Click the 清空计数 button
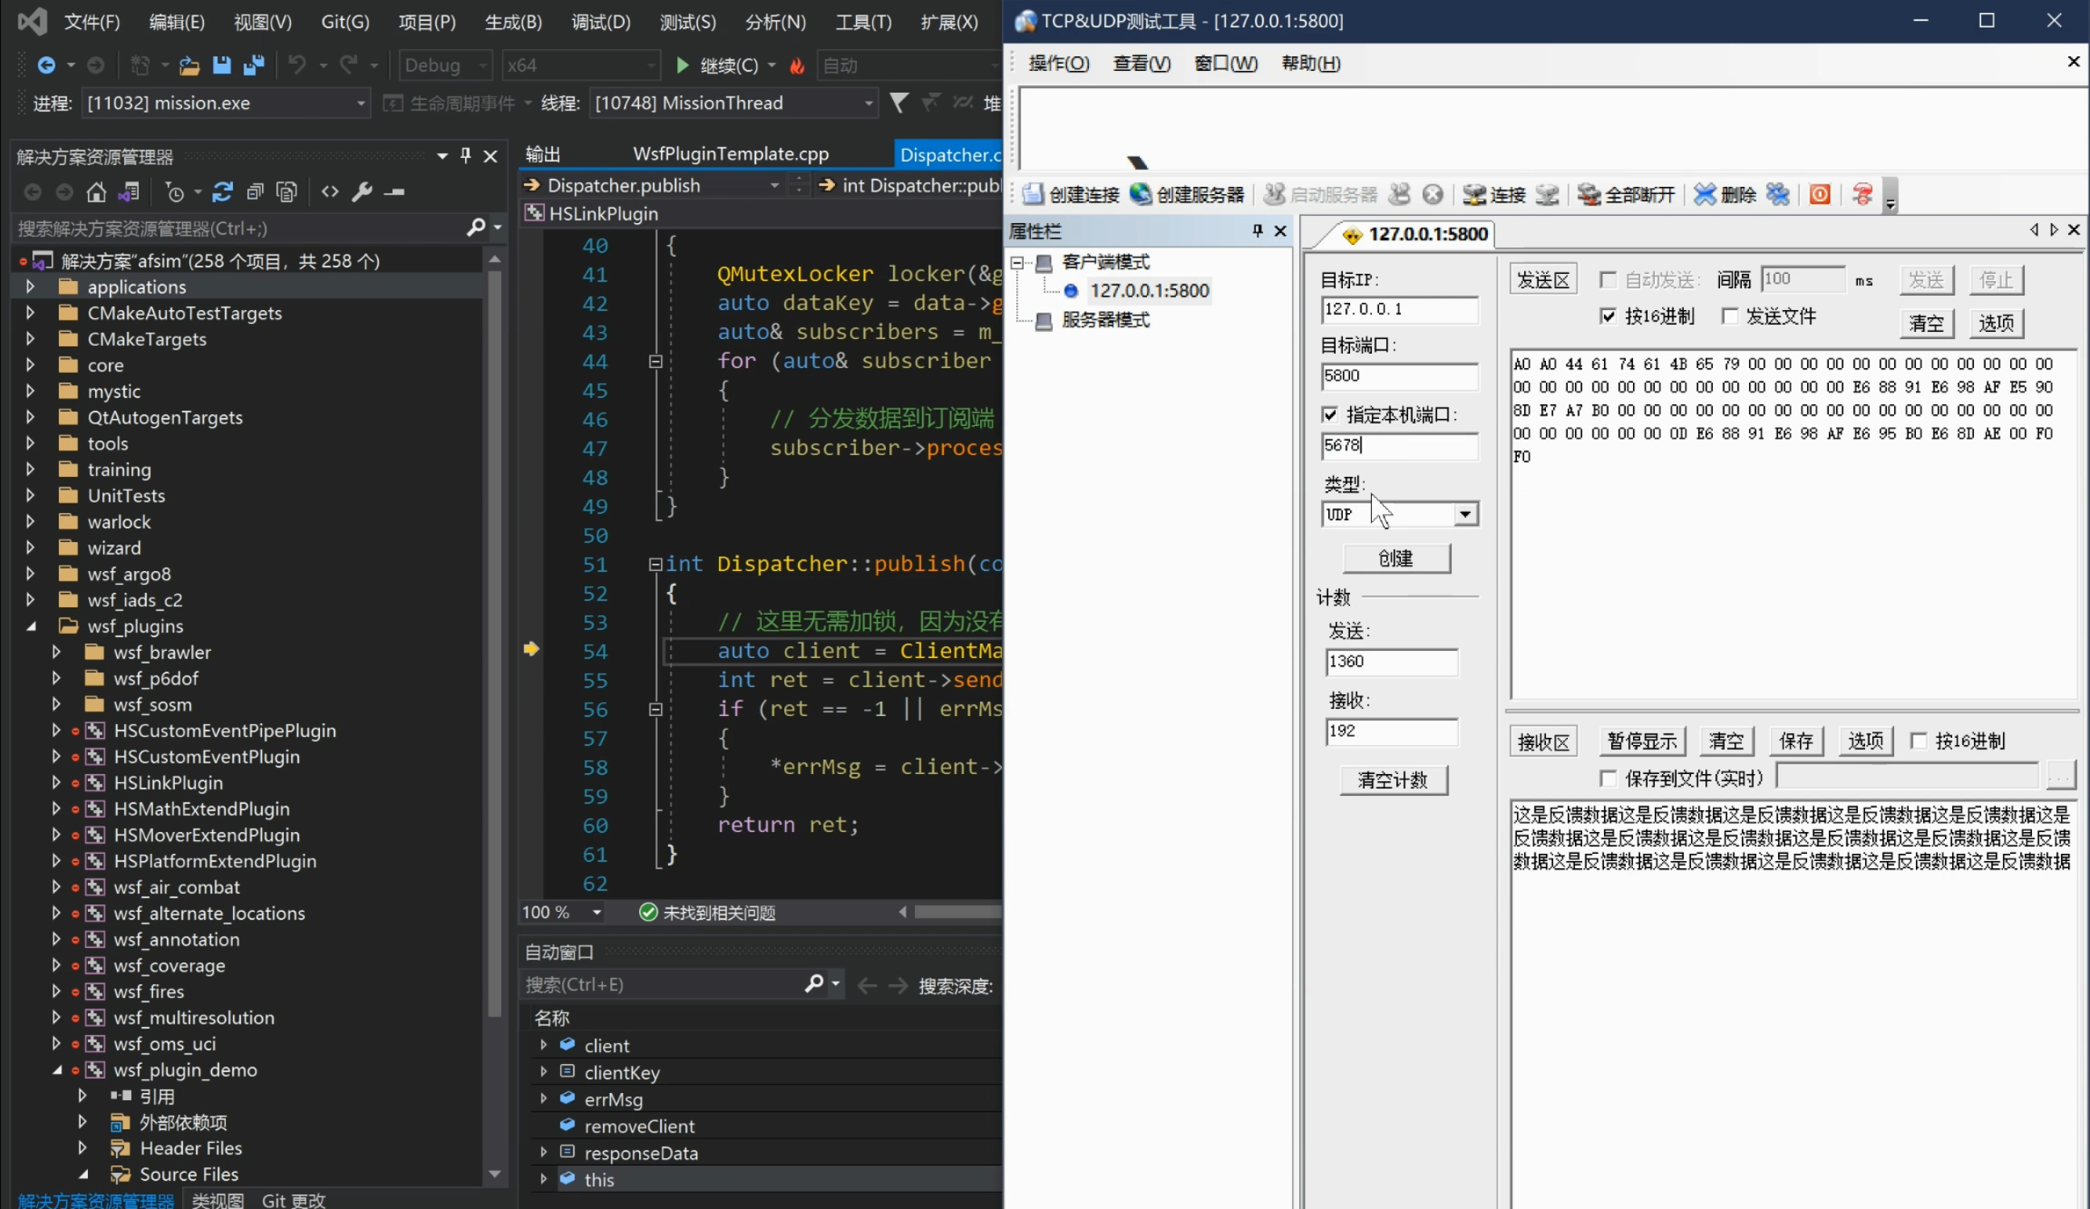2090x1209 pixels. click(1394, 780)
